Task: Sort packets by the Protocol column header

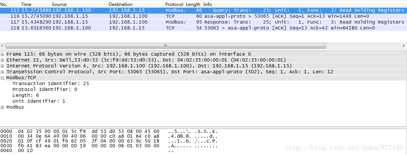Action: (x=175, y=4)
